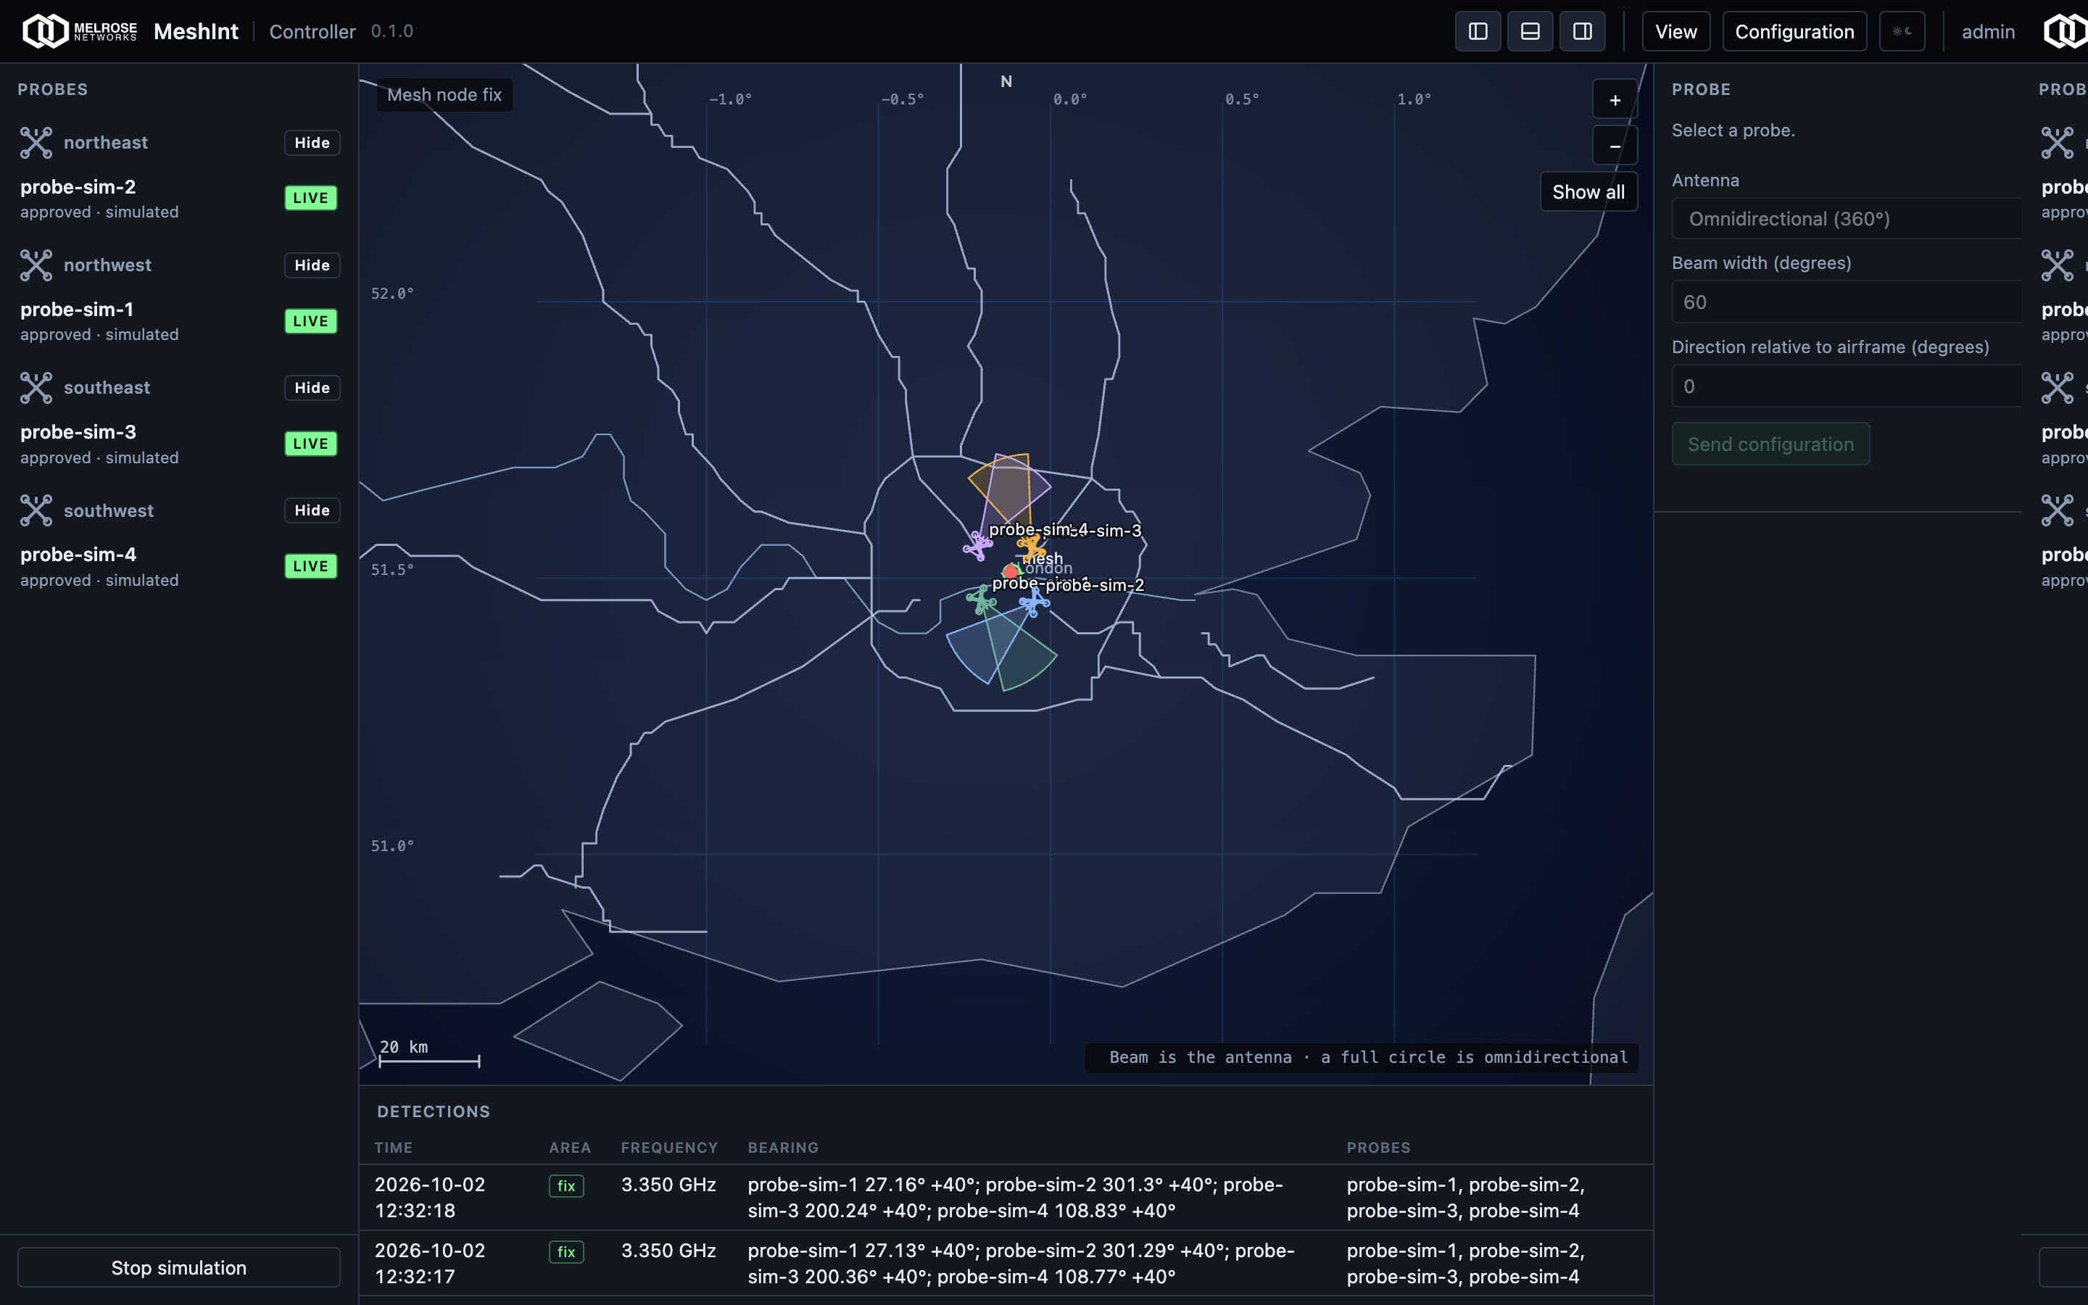Click the MeshInt application title

pos(196,32)
